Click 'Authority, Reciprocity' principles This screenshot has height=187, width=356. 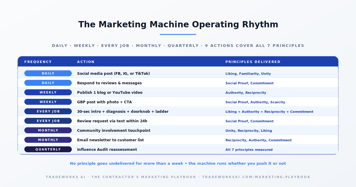point(246,93)
